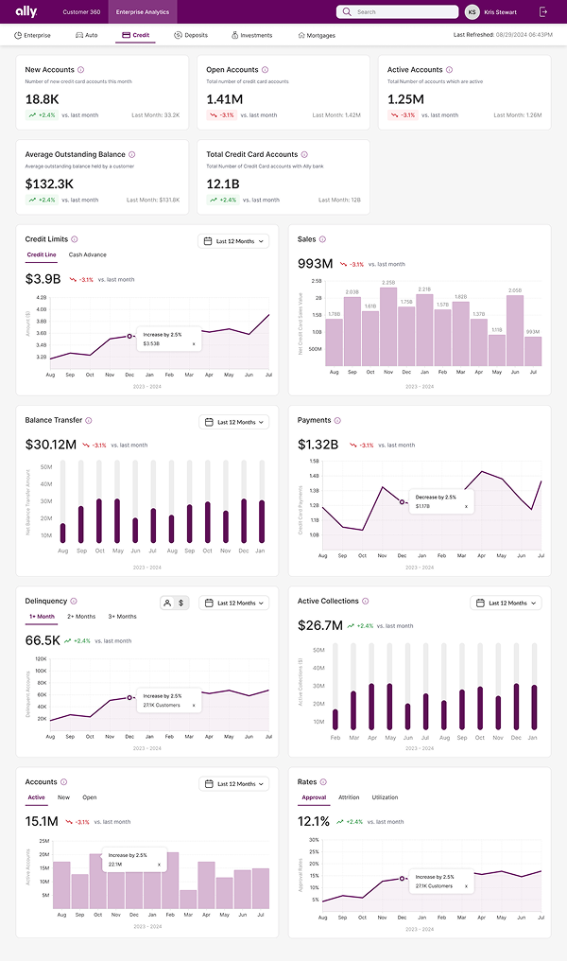The width and height of the screenshot is (567, 962).
Task: Open the Enterprise Analytics top tab
Action: (143, 11)
